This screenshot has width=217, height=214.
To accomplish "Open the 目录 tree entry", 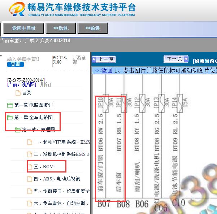I will pyautogui.click(x=27, y=93).
